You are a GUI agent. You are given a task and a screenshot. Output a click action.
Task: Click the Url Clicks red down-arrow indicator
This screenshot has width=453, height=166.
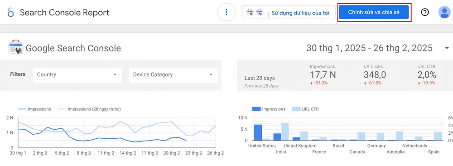[365, 83]
